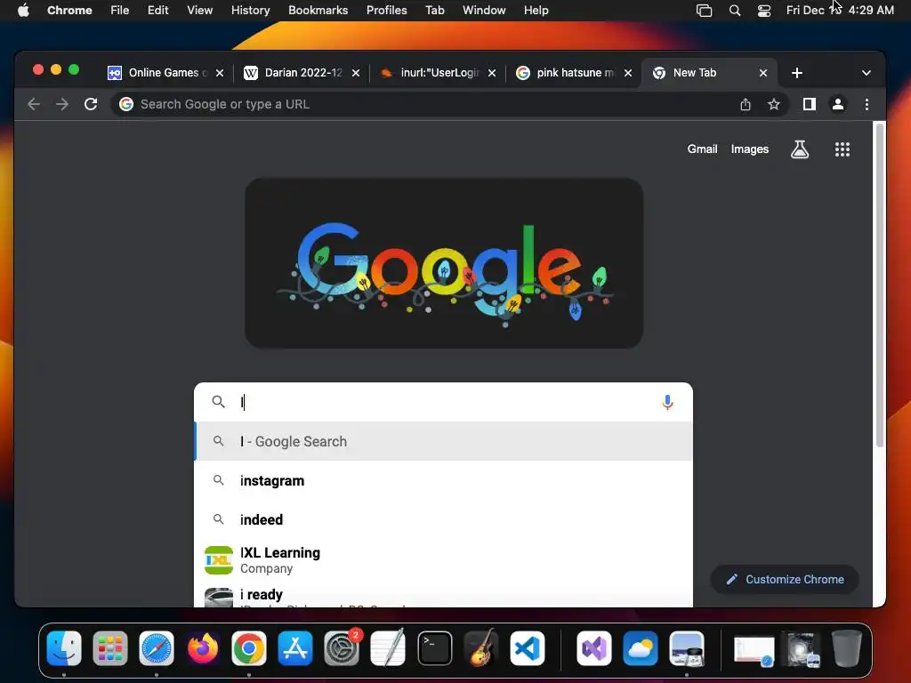The image size is (911, 683).
Task: Close the New Tab tab
Action: coord(763,73)
